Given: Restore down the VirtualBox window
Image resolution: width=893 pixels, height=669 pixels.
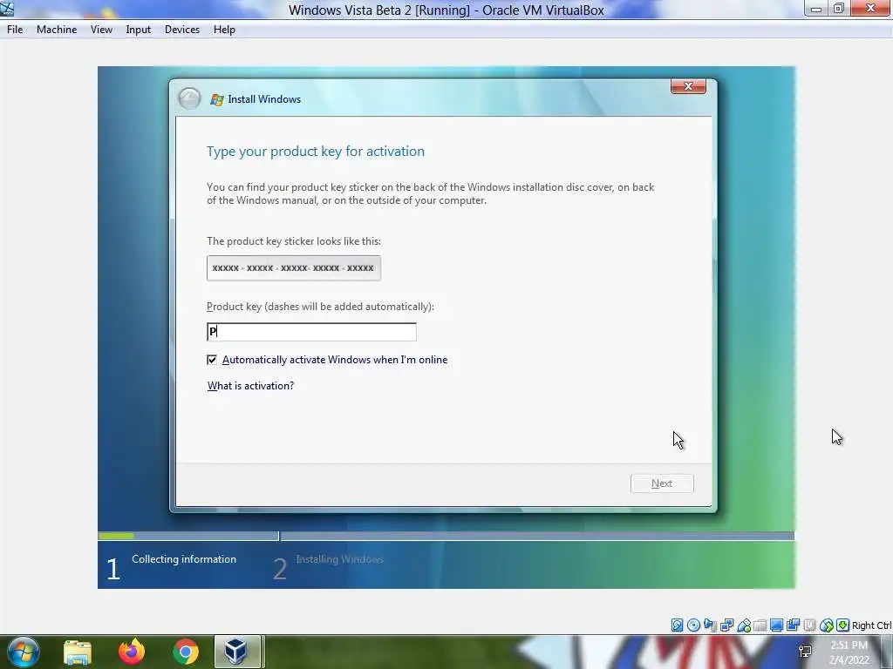Looking at the screenshot, I should click(839, 9).
